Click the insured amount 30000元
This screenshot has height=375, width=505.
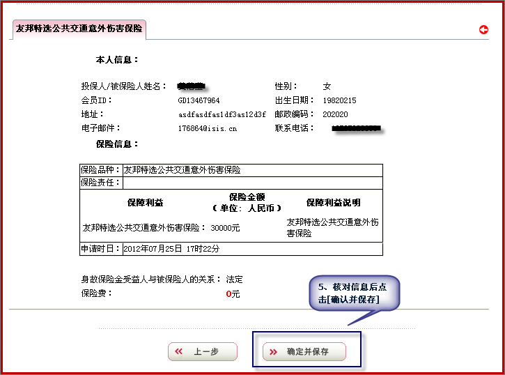click(225, 228)
